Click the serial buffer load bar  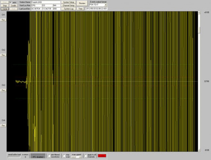point(14,157)
